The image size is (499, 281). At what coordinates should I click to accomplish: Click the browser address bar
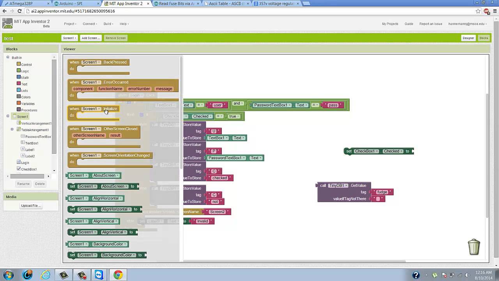[249, 11]
